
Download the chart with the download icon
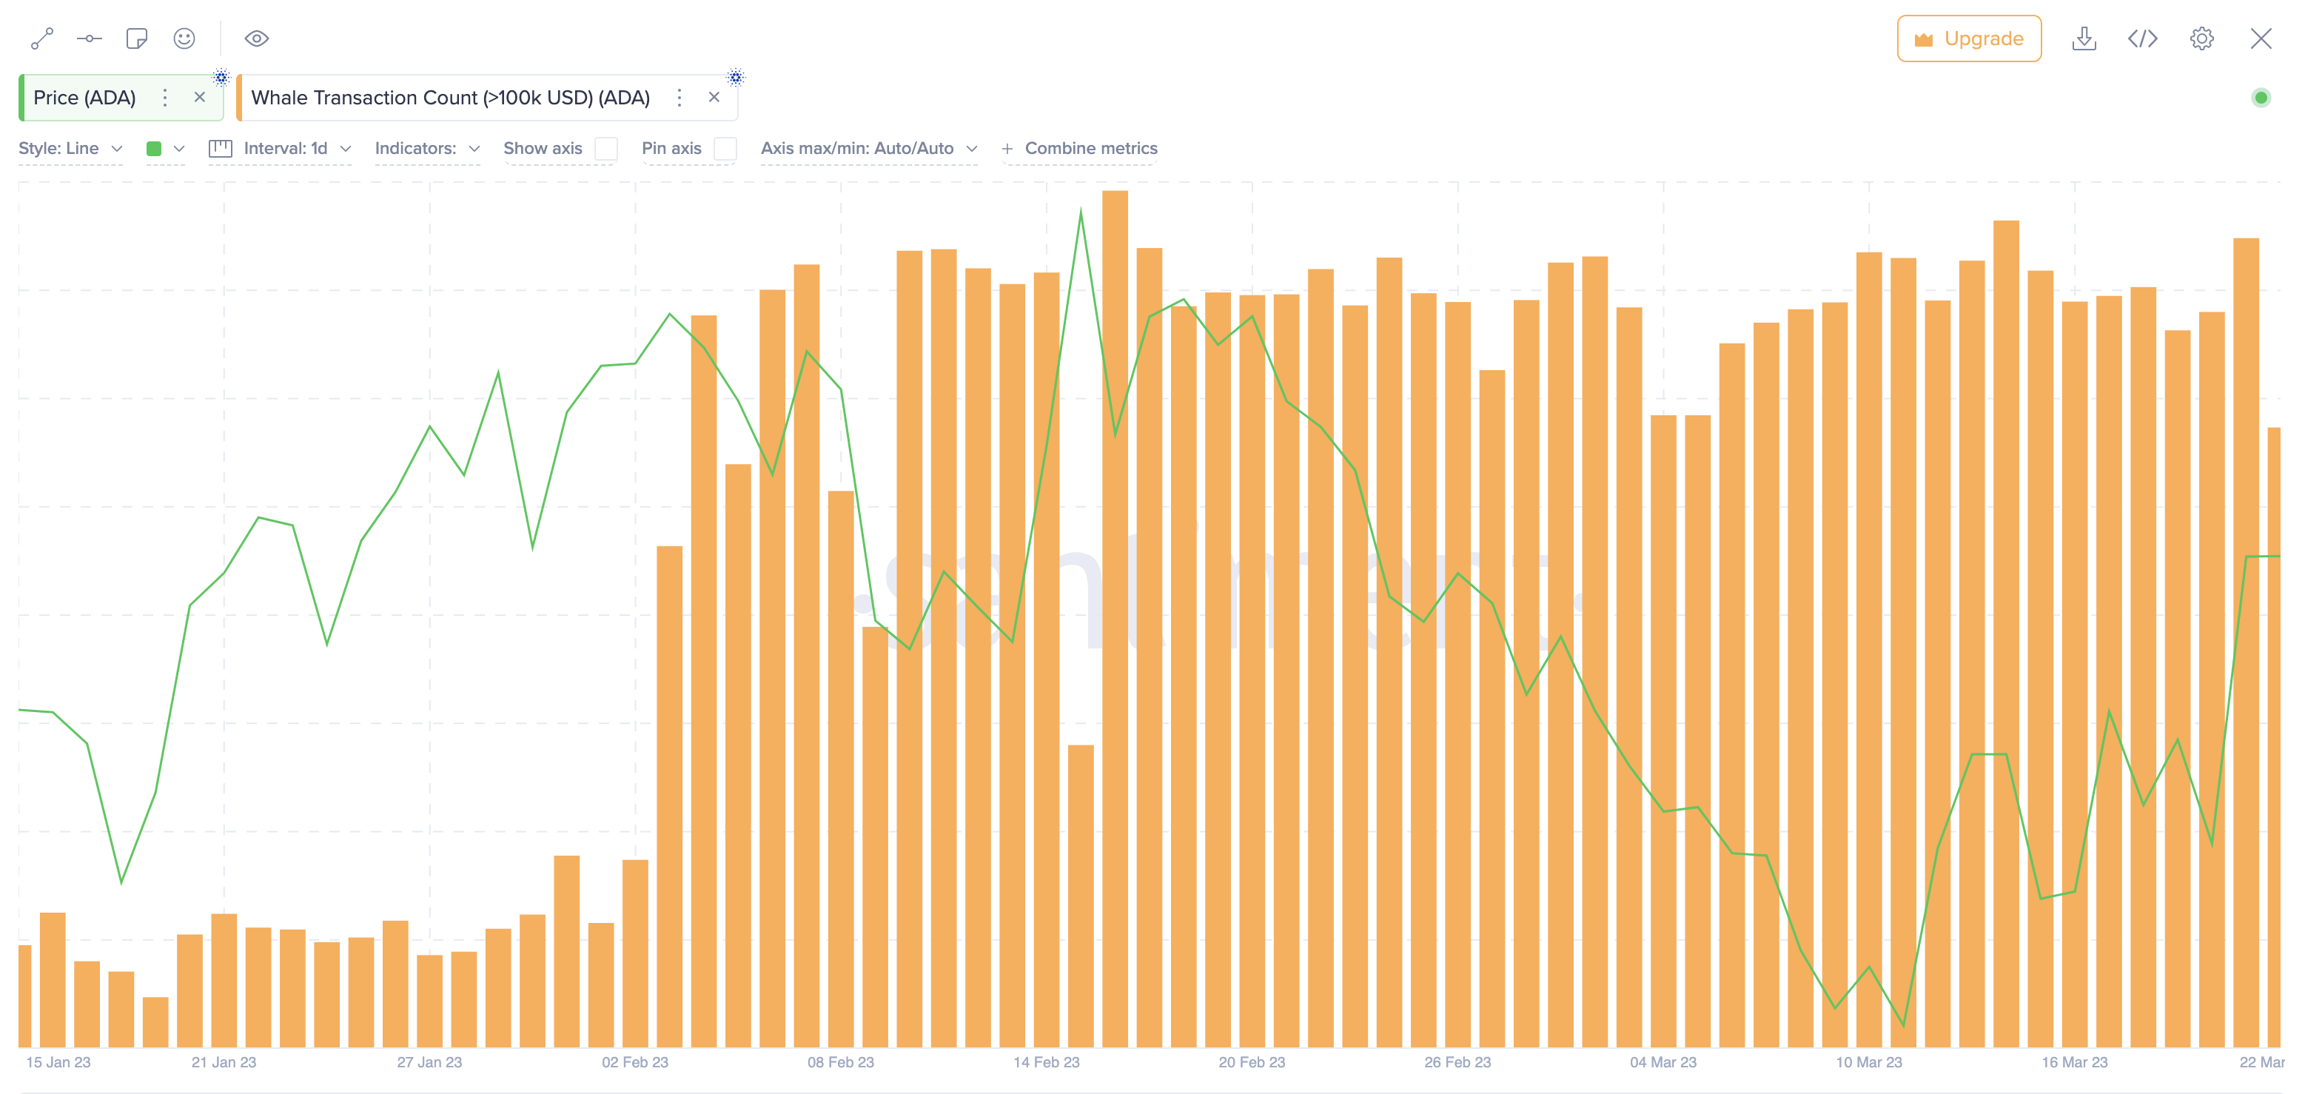point(2085,38)
